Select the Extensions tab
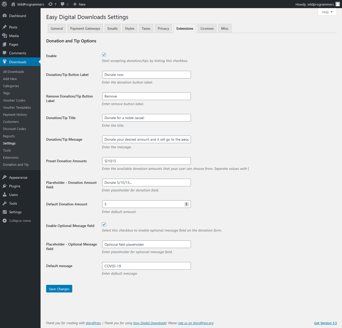 coord(185,28)
